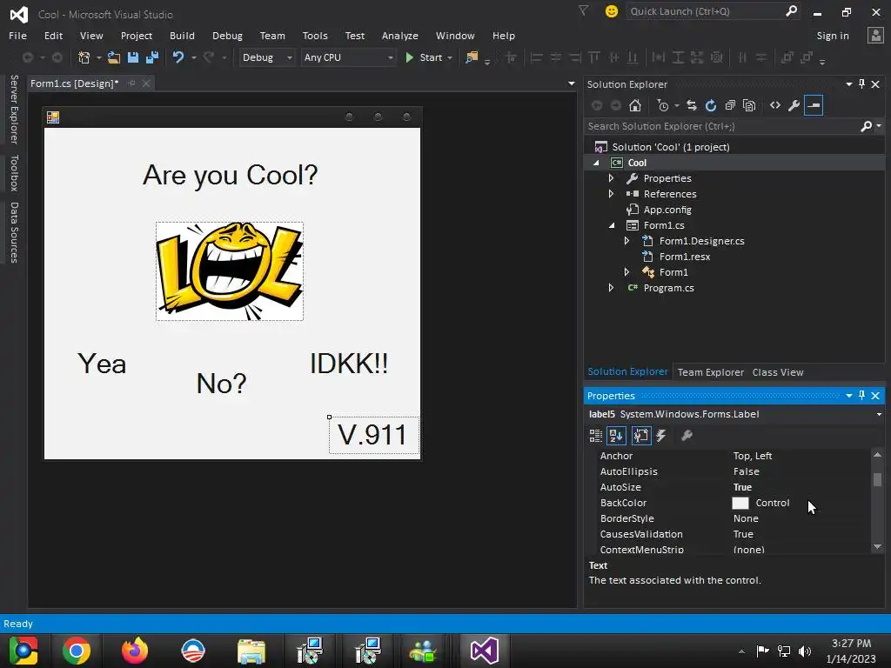Click the New Project toolbar icon
This screenshot has width=891, height=668.
pos(84,57)
